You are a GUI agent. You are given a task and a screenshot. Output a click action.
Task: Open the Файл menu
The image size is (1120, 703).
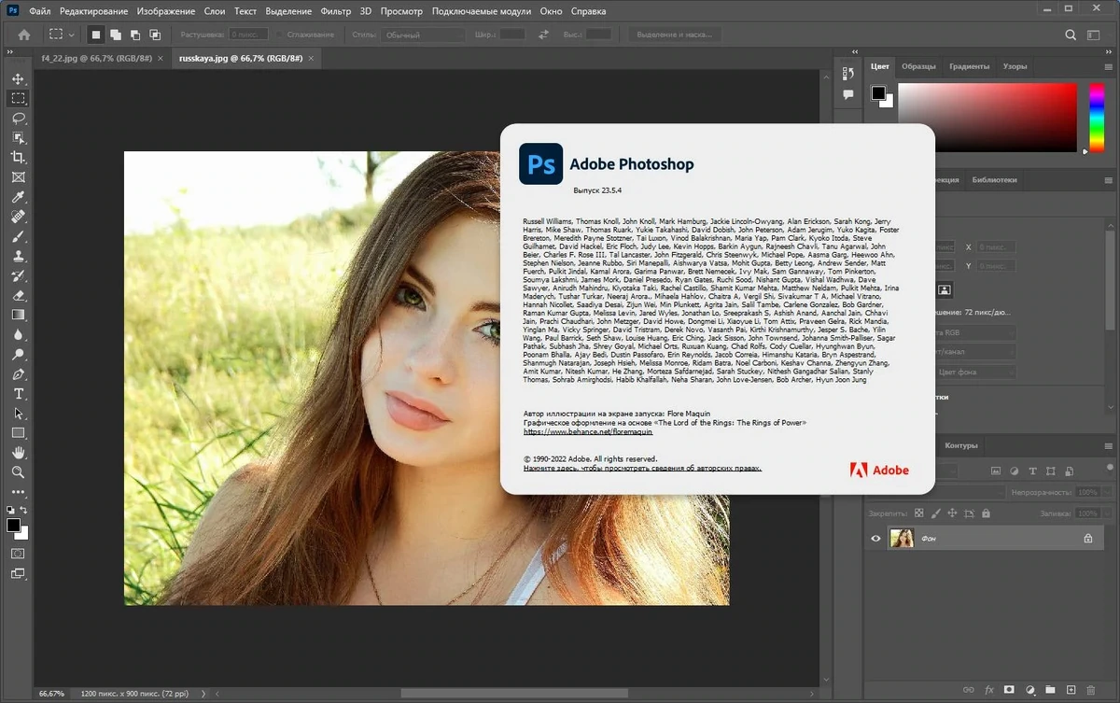click(x=40, y=11)
